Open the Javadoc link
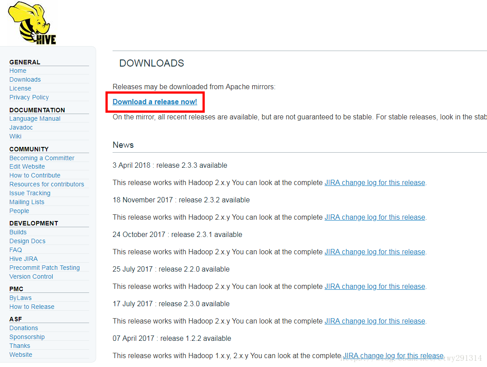487x367 pixels. tap(21, 127)
